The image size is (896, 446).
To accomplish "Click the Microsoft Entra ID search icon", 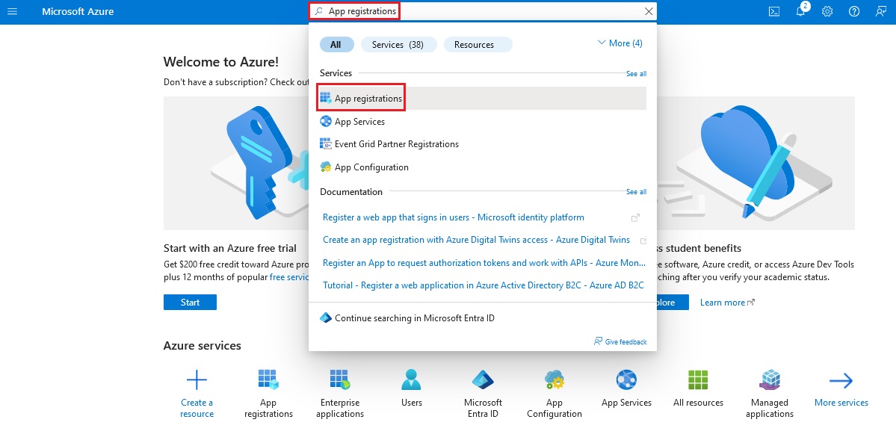I will tap(326, 318).
